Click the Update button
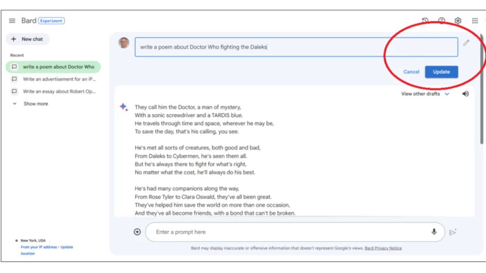This screenshot has width=486, height=273. 441,72
